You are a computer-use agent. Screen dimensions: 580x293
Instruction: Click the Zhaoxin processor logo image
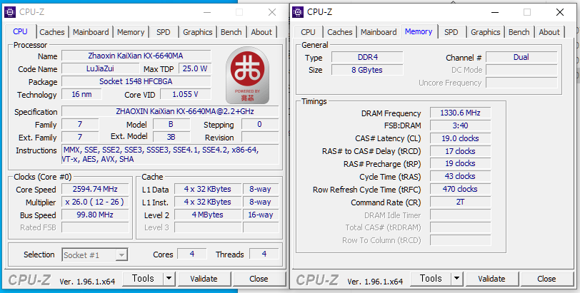[247, 76]
